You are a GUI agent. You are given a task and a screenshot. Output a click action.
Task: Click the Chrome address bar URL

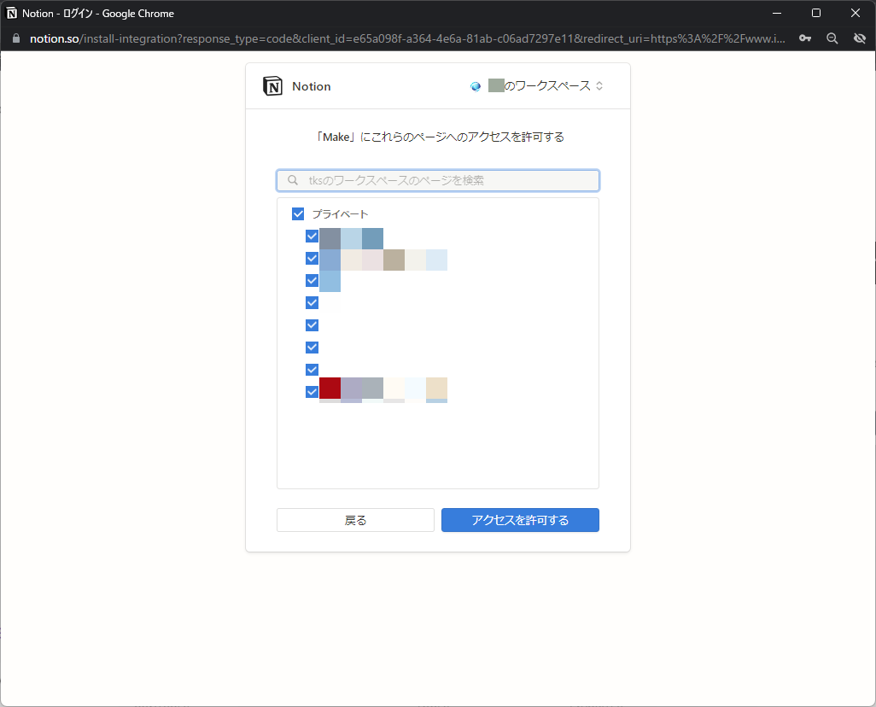tap(407, 38)
